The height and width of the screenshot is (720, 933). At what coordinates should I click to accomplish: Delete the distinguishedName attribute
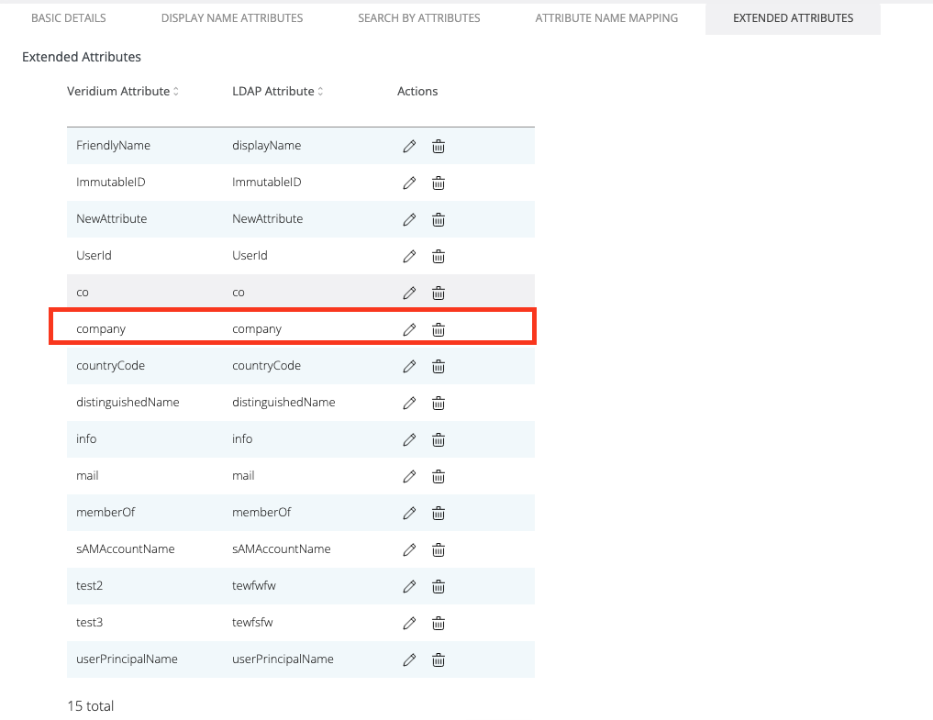click(439, 403)
